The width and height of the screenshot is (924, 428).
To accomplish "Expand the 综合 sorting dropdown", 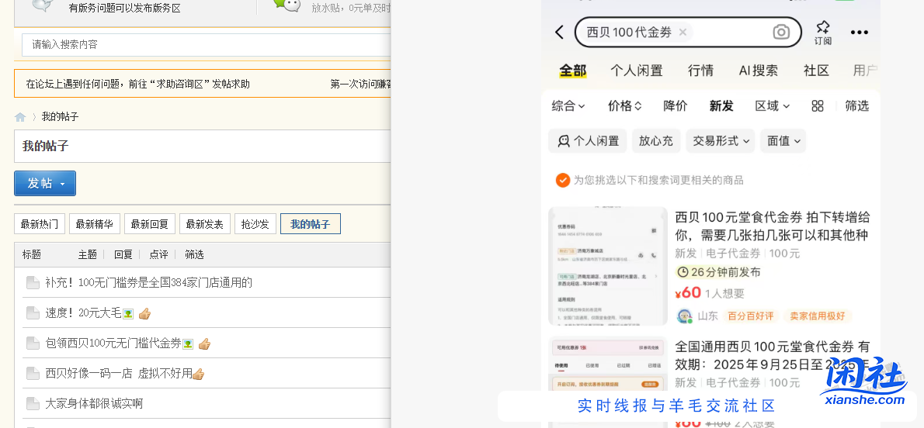I will 568,106.
